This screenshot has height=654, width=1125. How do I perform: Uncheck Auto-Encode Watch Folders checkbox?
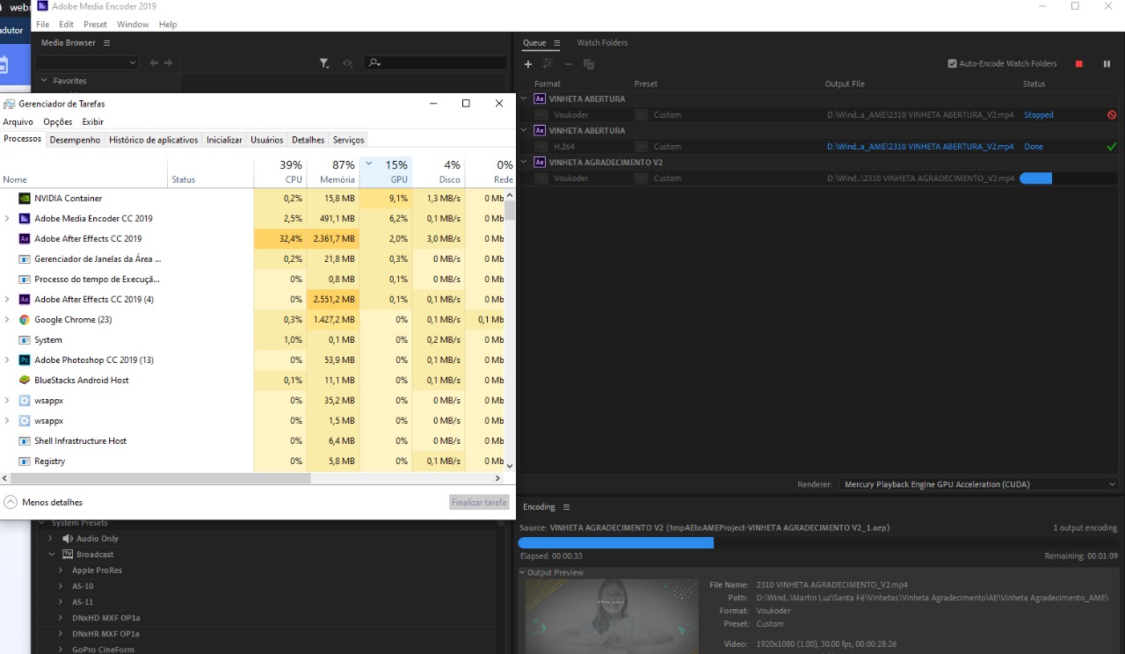[952, 64]
